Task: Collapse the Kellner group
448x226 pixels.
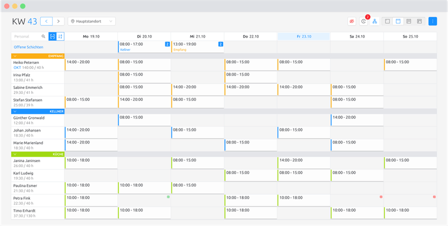Action: 38,111
